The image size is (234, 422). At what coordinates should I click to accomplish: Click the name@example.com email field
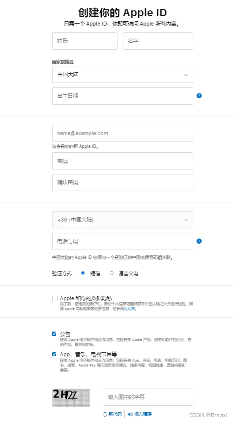[122, 133]
